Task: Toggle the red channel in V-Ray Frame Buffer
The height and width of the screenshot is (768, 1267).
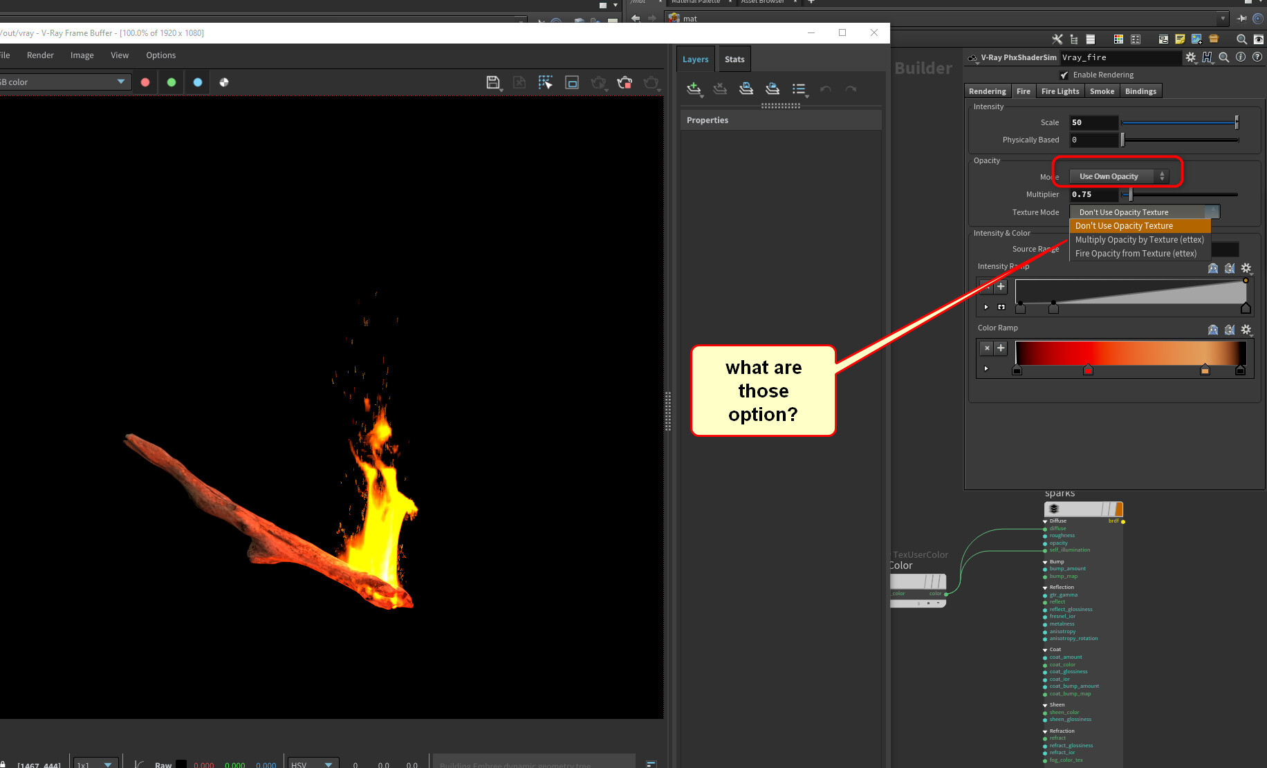Action: (145, 82)
